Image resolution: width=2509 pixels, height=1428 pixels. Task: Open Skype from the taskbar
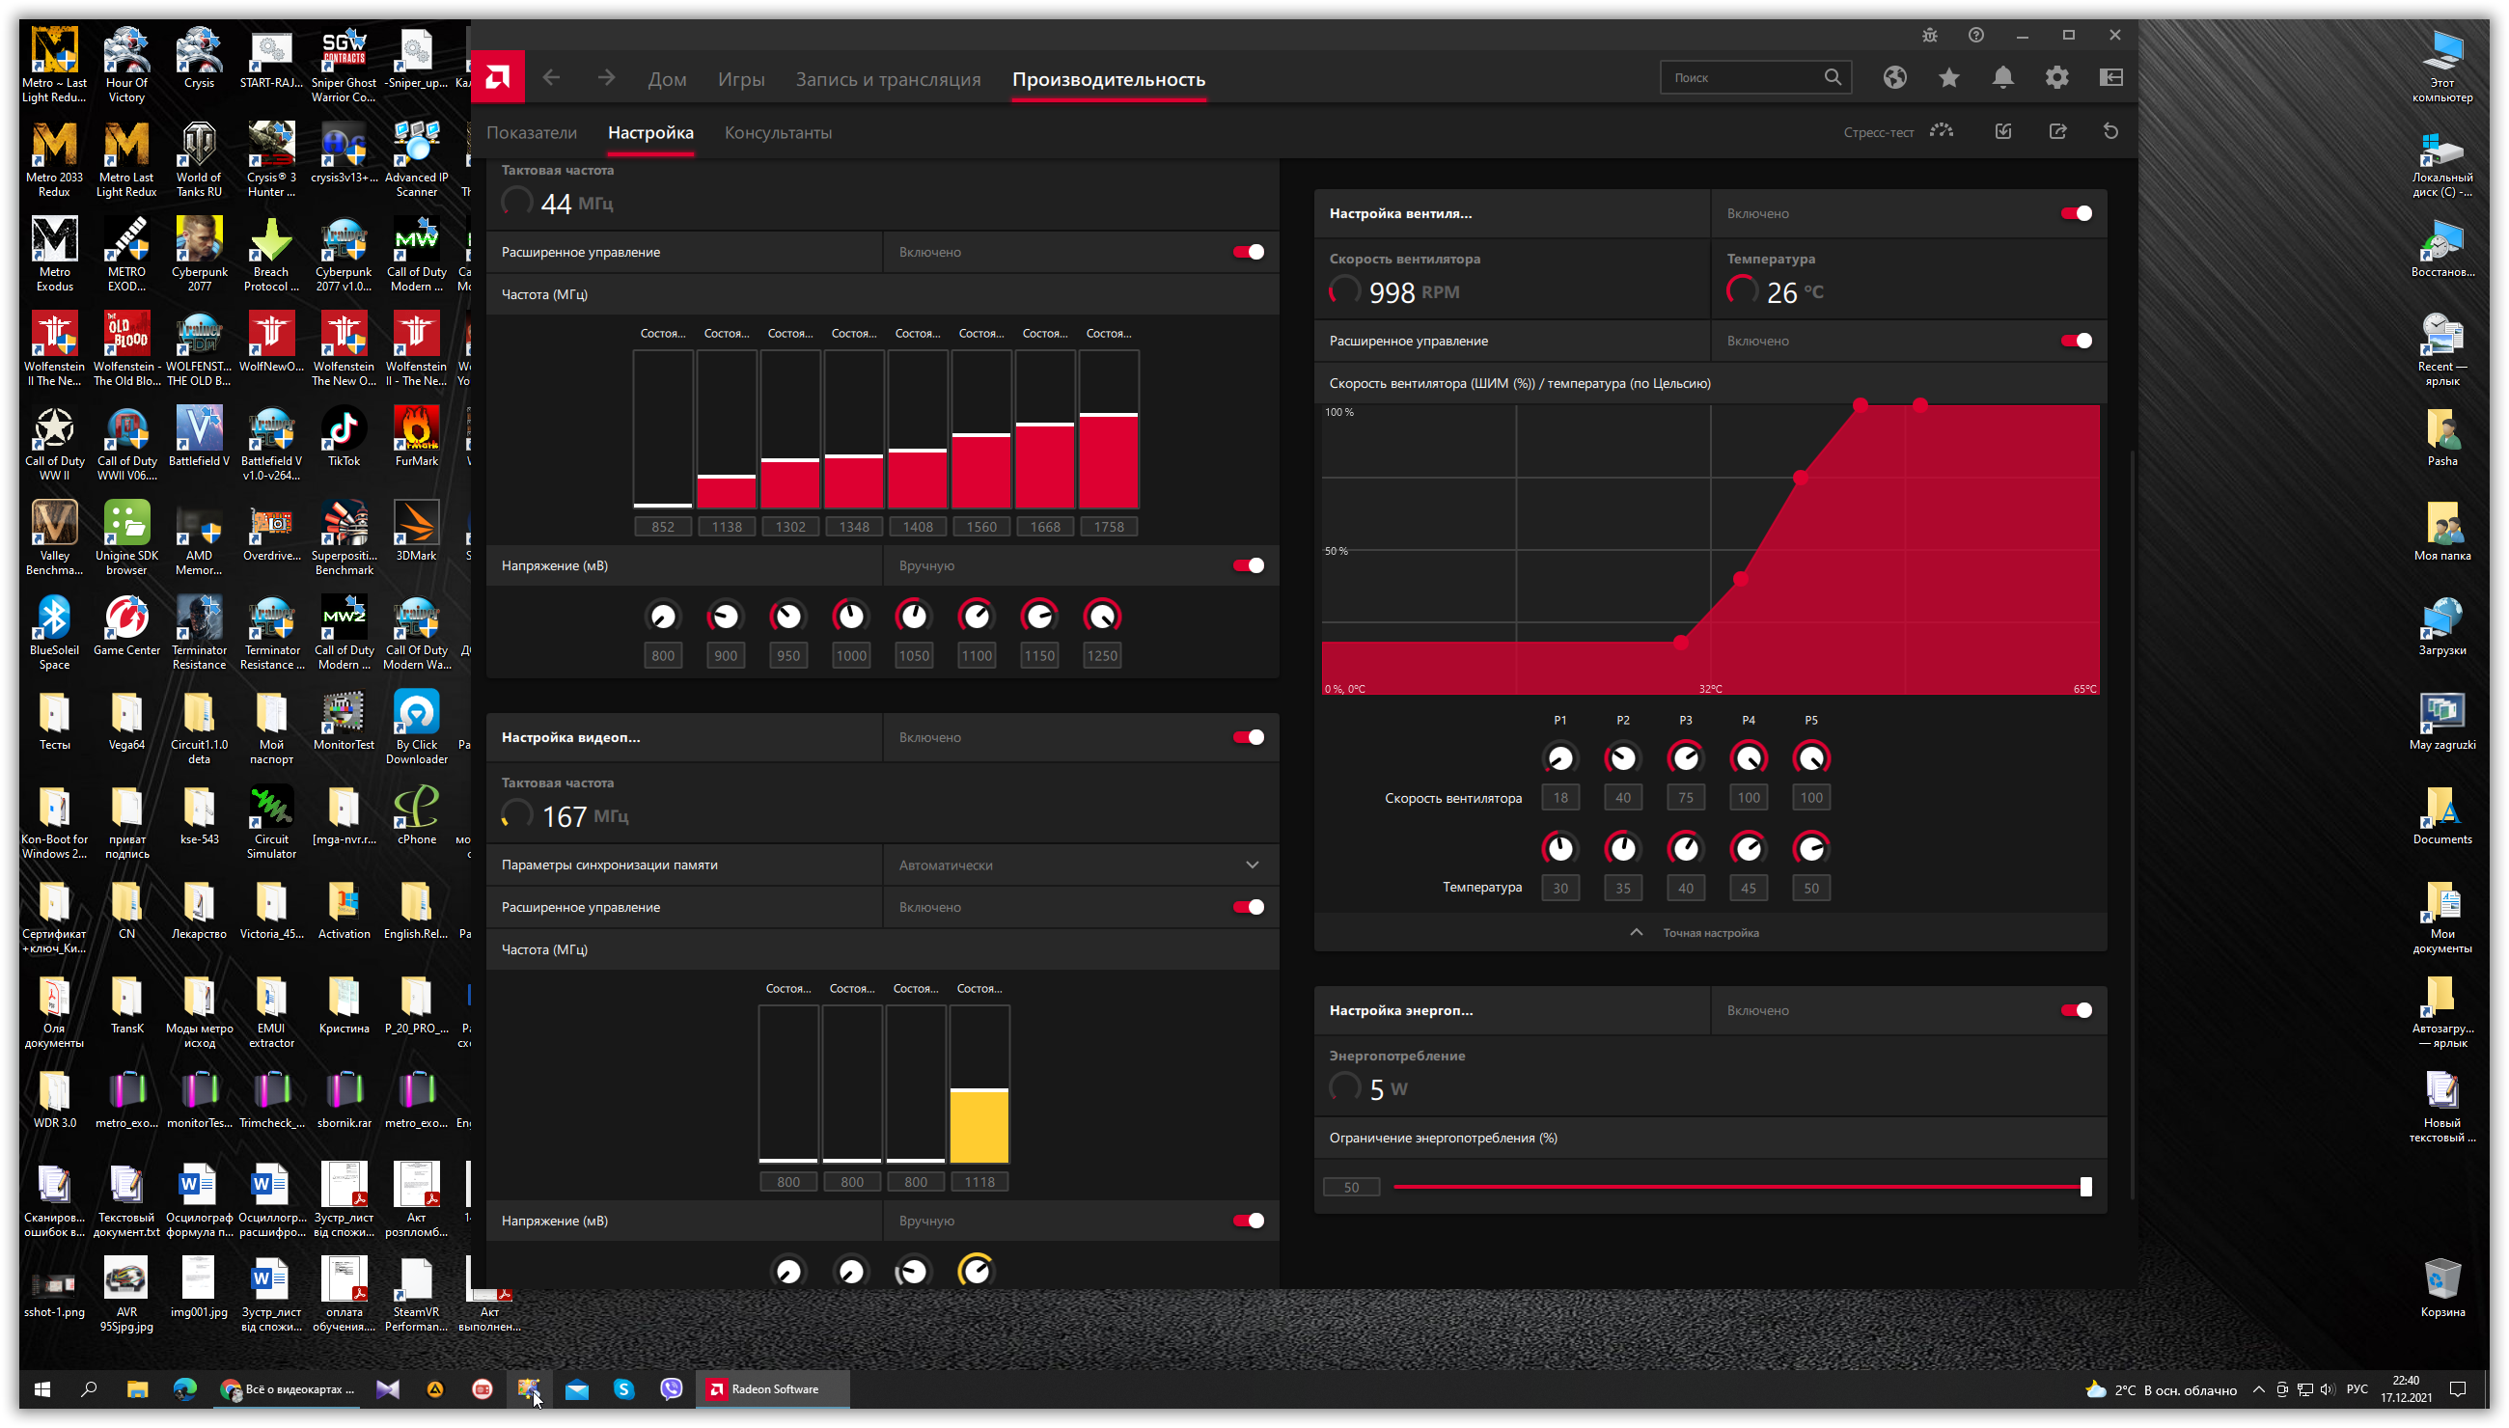point(623,1387)
